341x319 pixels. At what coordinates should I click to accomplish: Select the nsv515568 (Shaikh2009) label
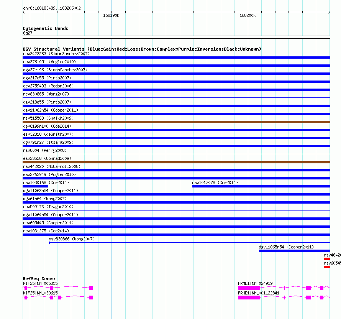(48, 118)
